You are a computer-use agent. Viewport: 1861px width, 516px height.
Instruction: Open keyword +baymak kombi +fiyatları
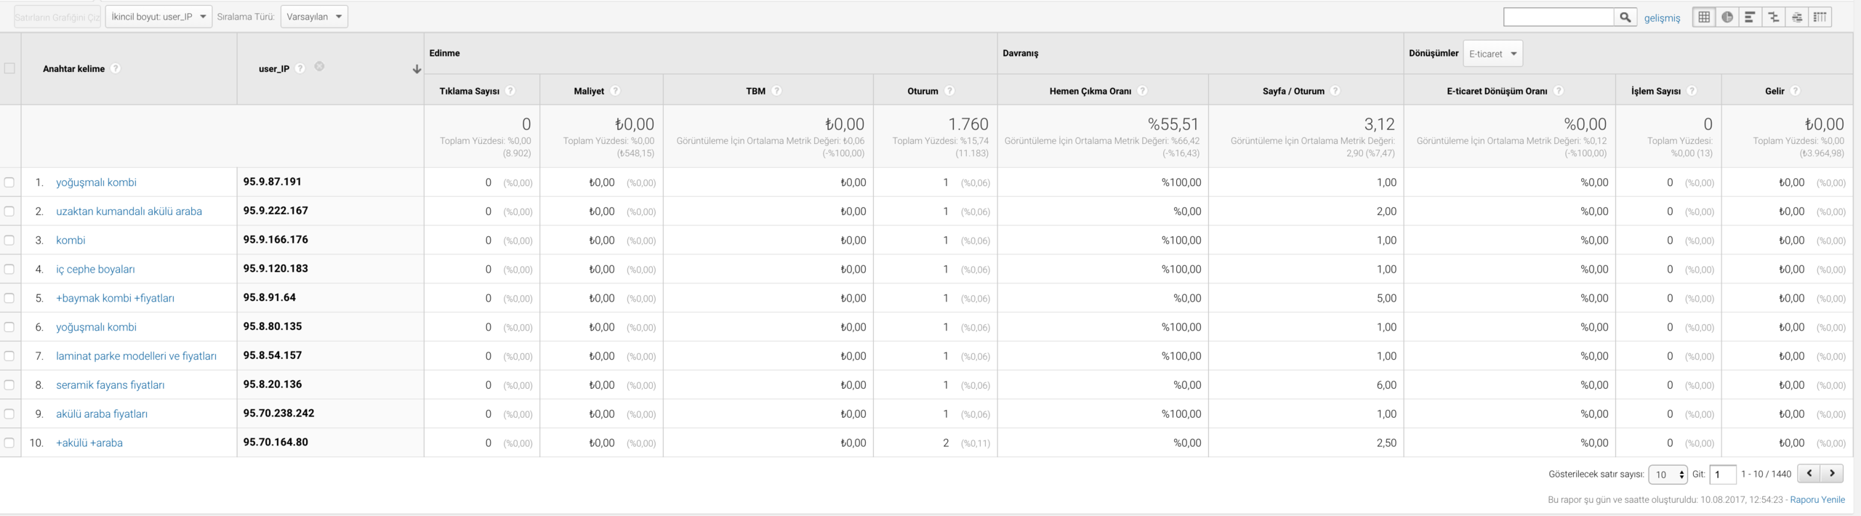[x=115, y=298]
